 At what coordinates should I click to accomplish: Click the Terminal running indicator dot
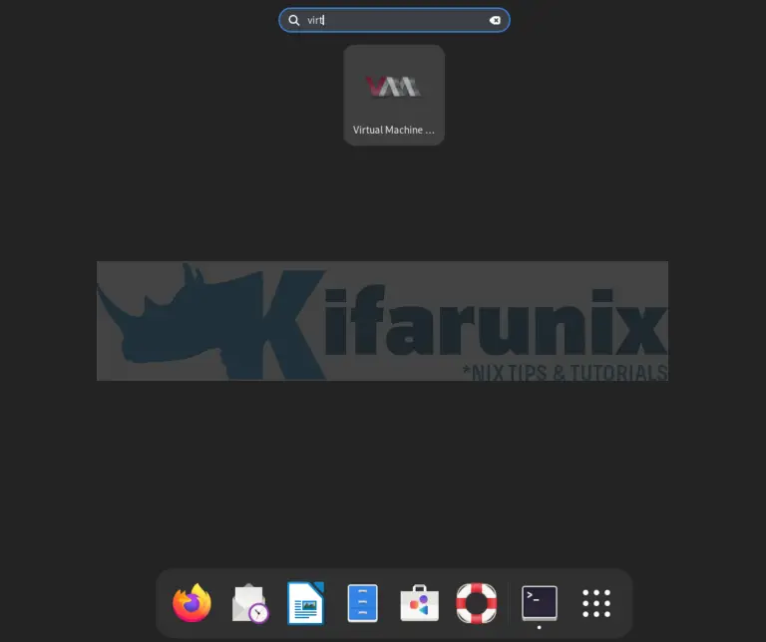coord(540,628)
